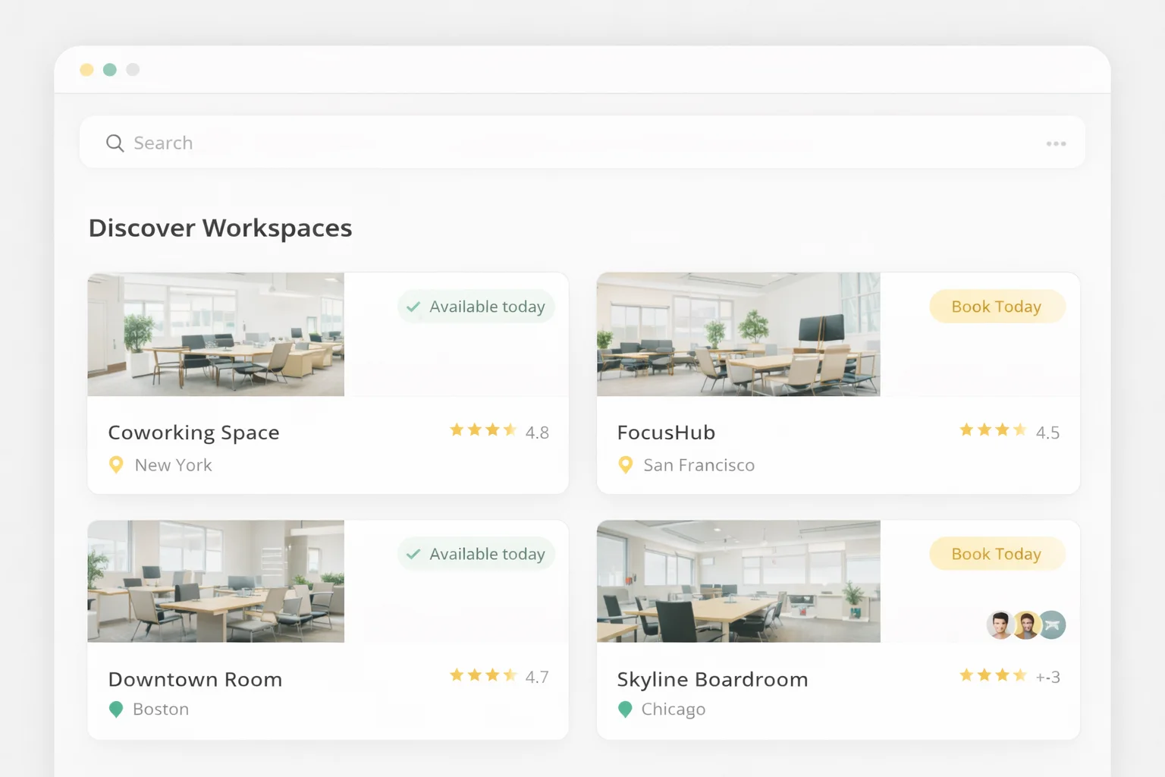Screen dimensions: 1165x777
Task: Toggle Book Today status for FocusHub
Action: [x=996, y=307]
